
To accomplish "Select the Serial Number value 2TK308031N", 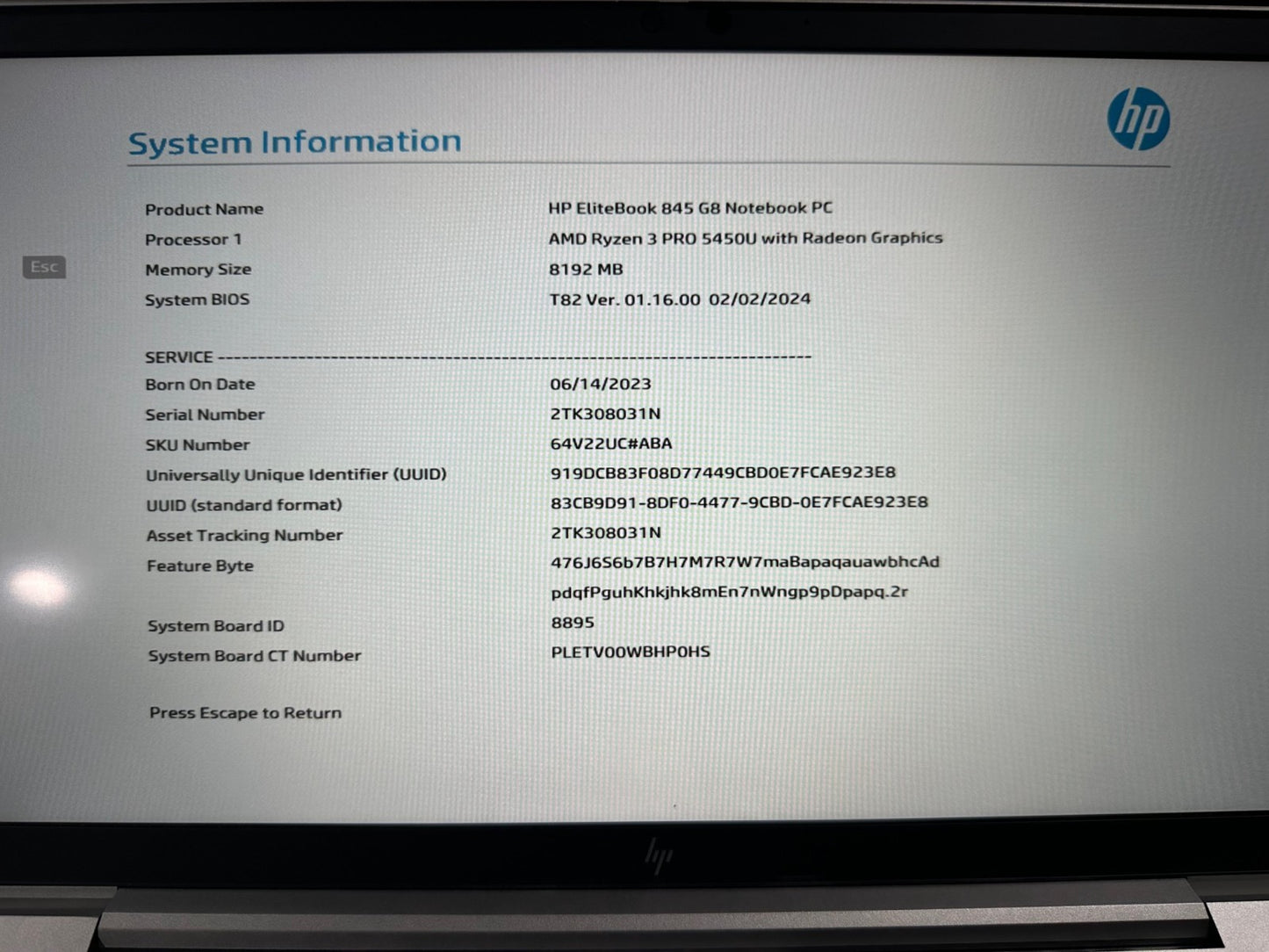I will (605, 414).
